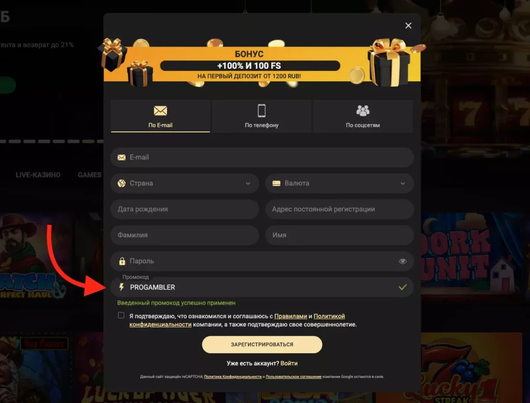This screenshot has height=403, width=530.
Task: Open the Страна country dropdown
Action: (x=185, y=183)
